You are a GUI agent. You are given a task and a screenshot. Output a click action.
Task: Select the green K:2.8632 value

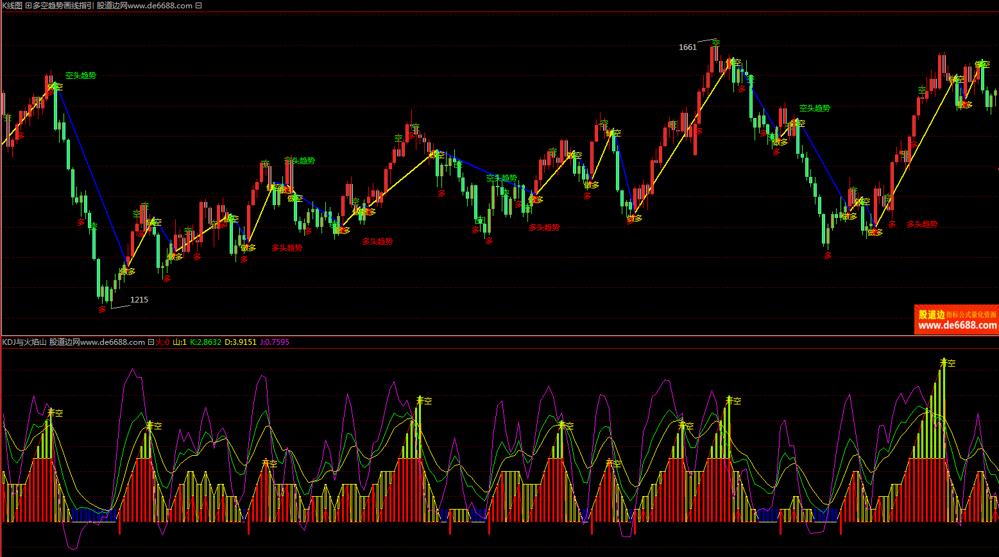pos(205,342)
